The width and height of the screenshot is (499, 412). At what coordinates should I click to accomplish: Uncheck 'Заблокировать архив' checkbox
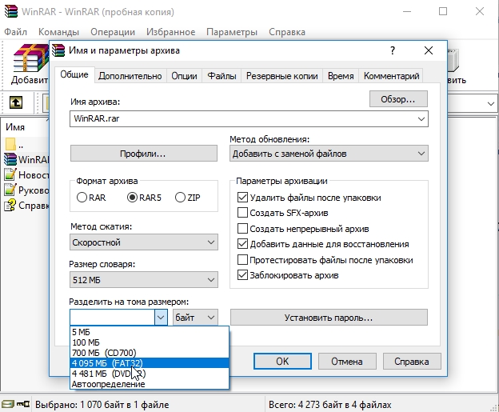click(x=242, y=275)
